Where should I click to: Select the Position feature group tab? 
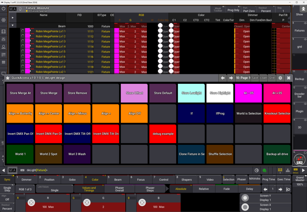tap(49, 180)
